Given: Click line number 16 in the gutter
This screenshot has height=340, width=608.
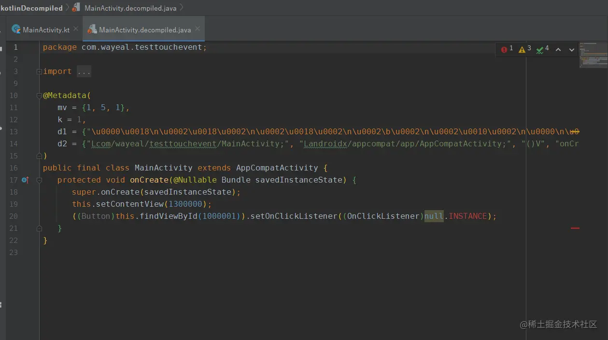Looking at the screenshot, I should click(14, 168).
